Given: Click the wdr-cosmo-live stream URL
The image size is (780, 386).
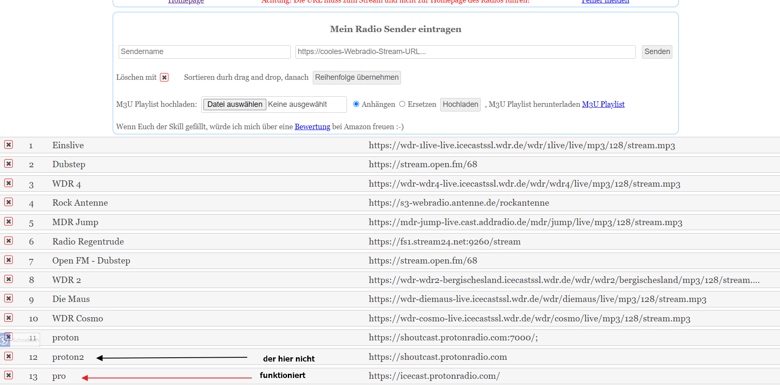Looking at the screenshot, I should (x=529, y=318).
